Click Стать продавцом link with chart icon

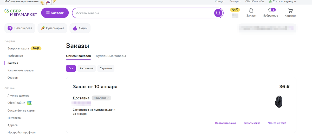(283, 2)
